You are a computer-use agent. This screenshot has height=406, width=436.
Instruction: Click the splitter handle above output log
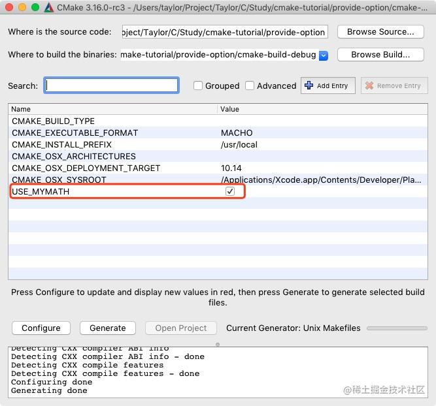(218, 345)
